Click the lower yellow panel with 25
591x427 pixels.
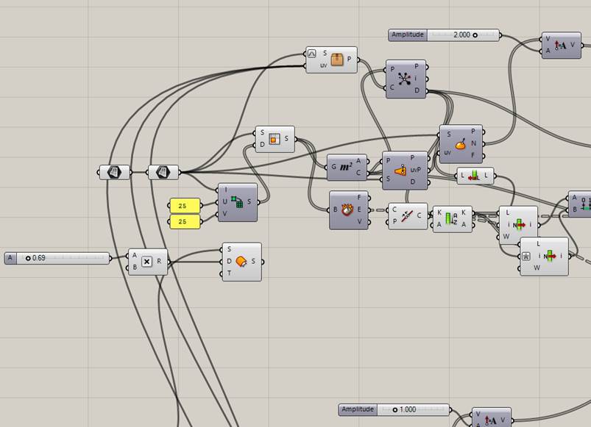coord(185,220)
